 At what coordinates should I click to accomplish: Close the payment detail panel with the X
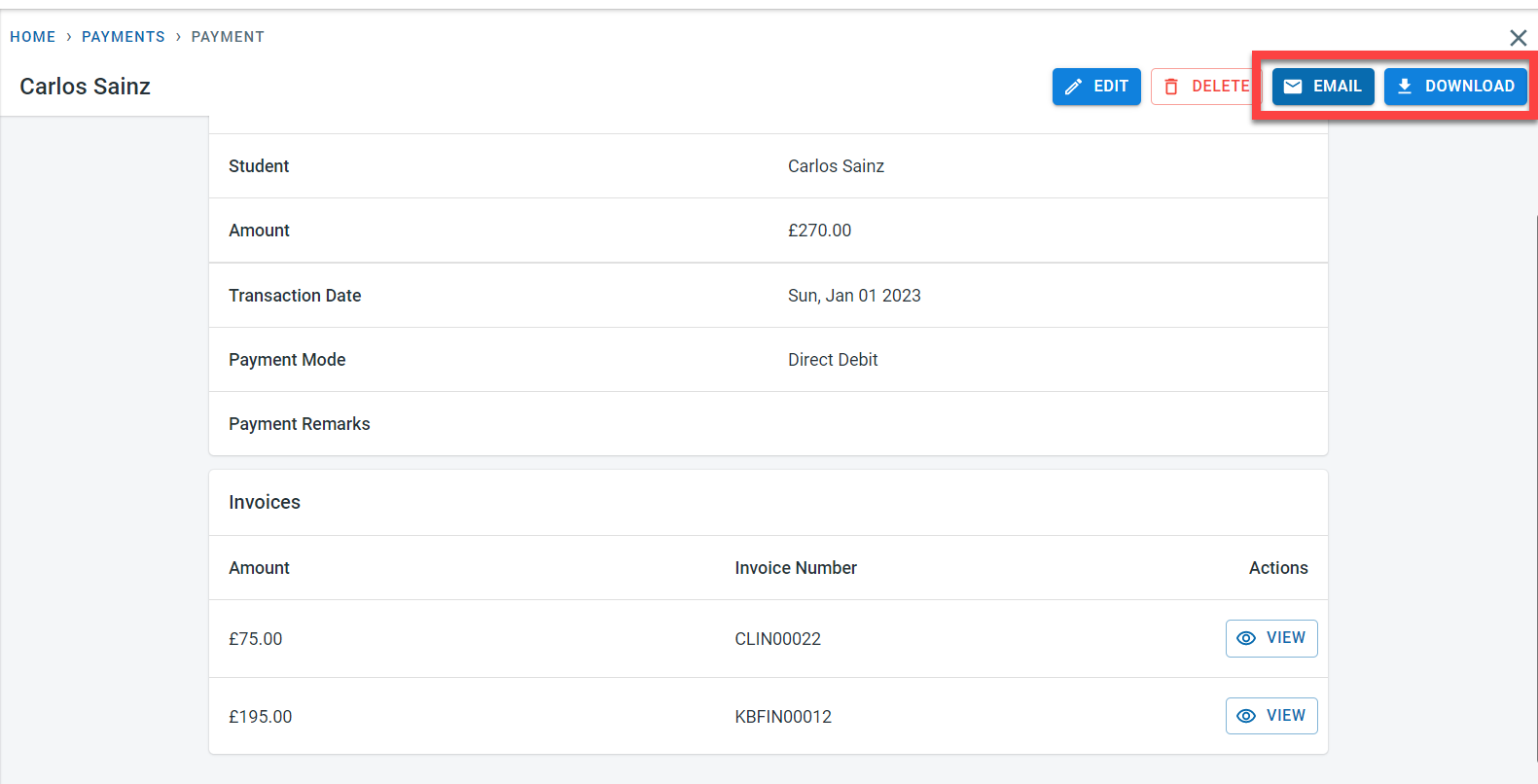1518,38
